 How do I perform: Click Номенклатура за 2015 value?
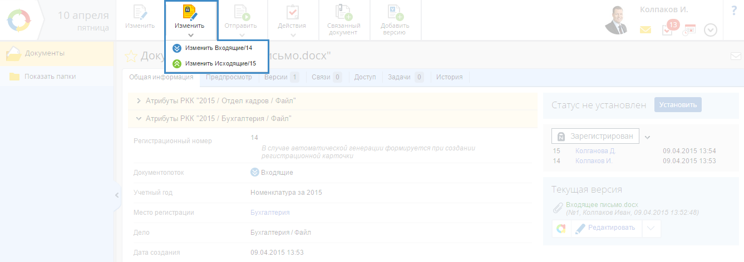click(286, 192)
